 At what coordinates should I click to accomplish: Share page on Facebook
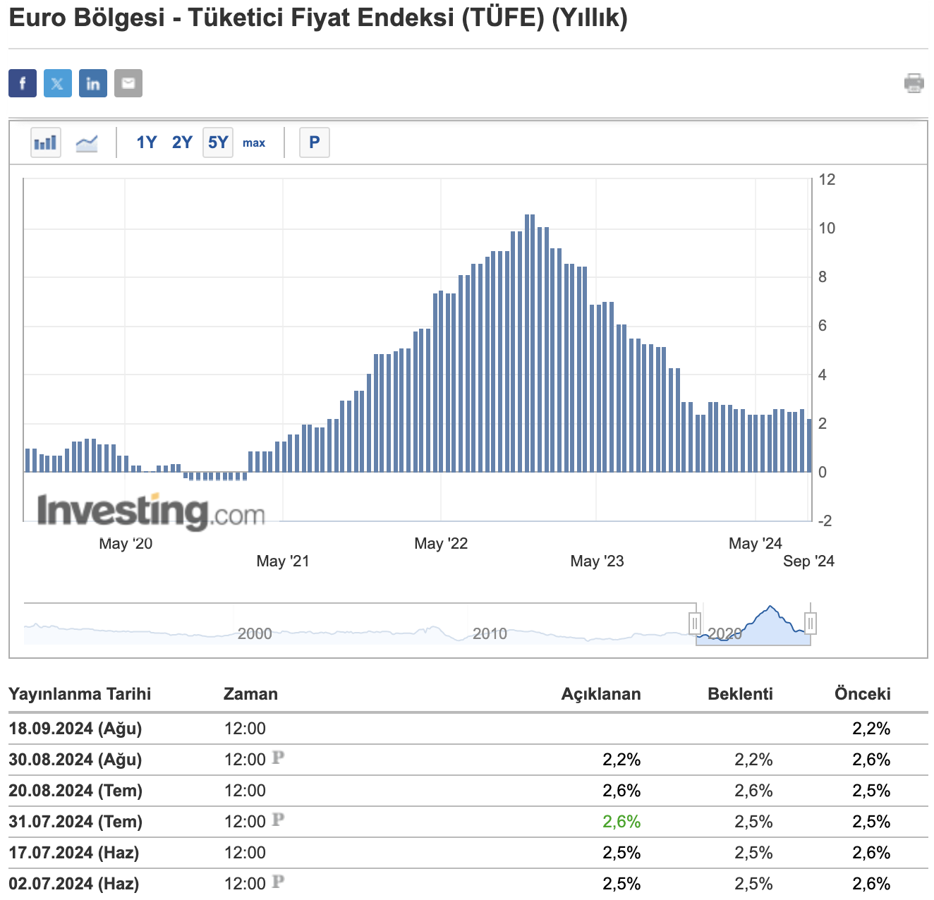(23, 83)
